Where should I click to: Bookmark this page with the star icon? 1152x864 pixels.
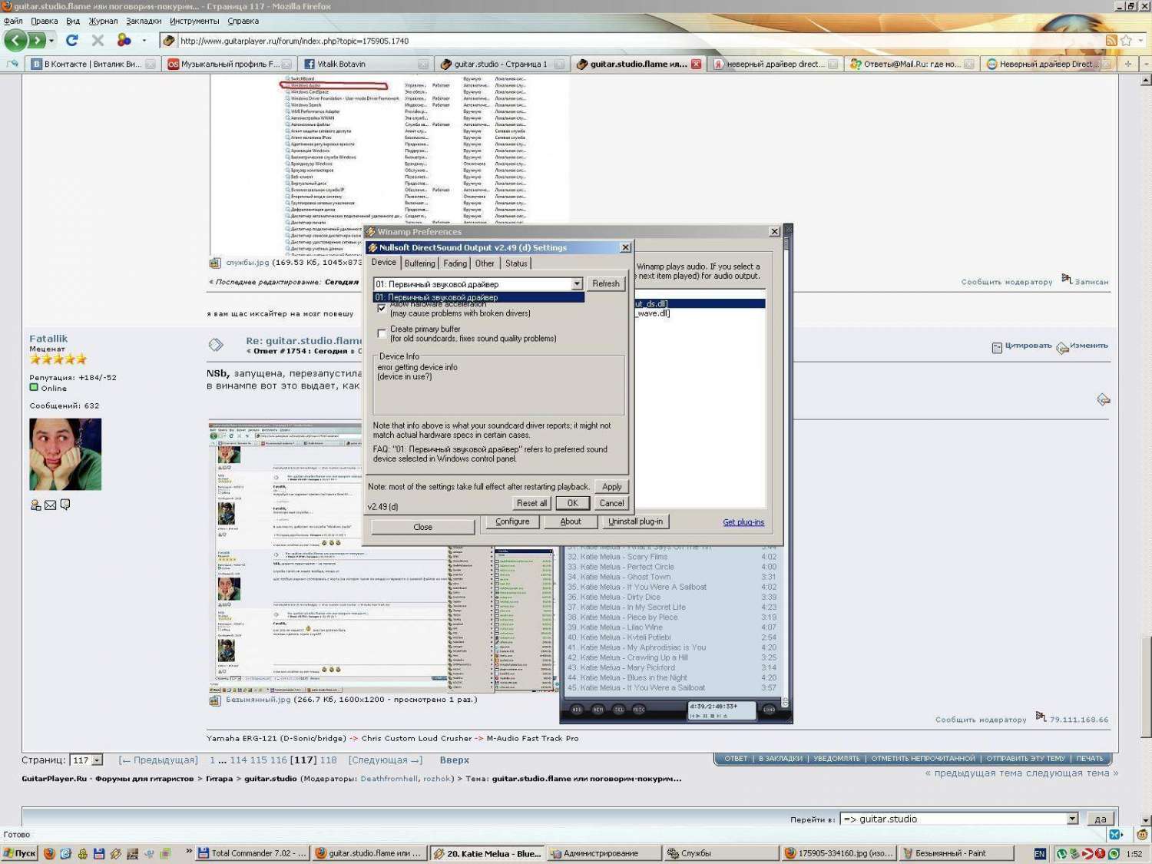1126,41
